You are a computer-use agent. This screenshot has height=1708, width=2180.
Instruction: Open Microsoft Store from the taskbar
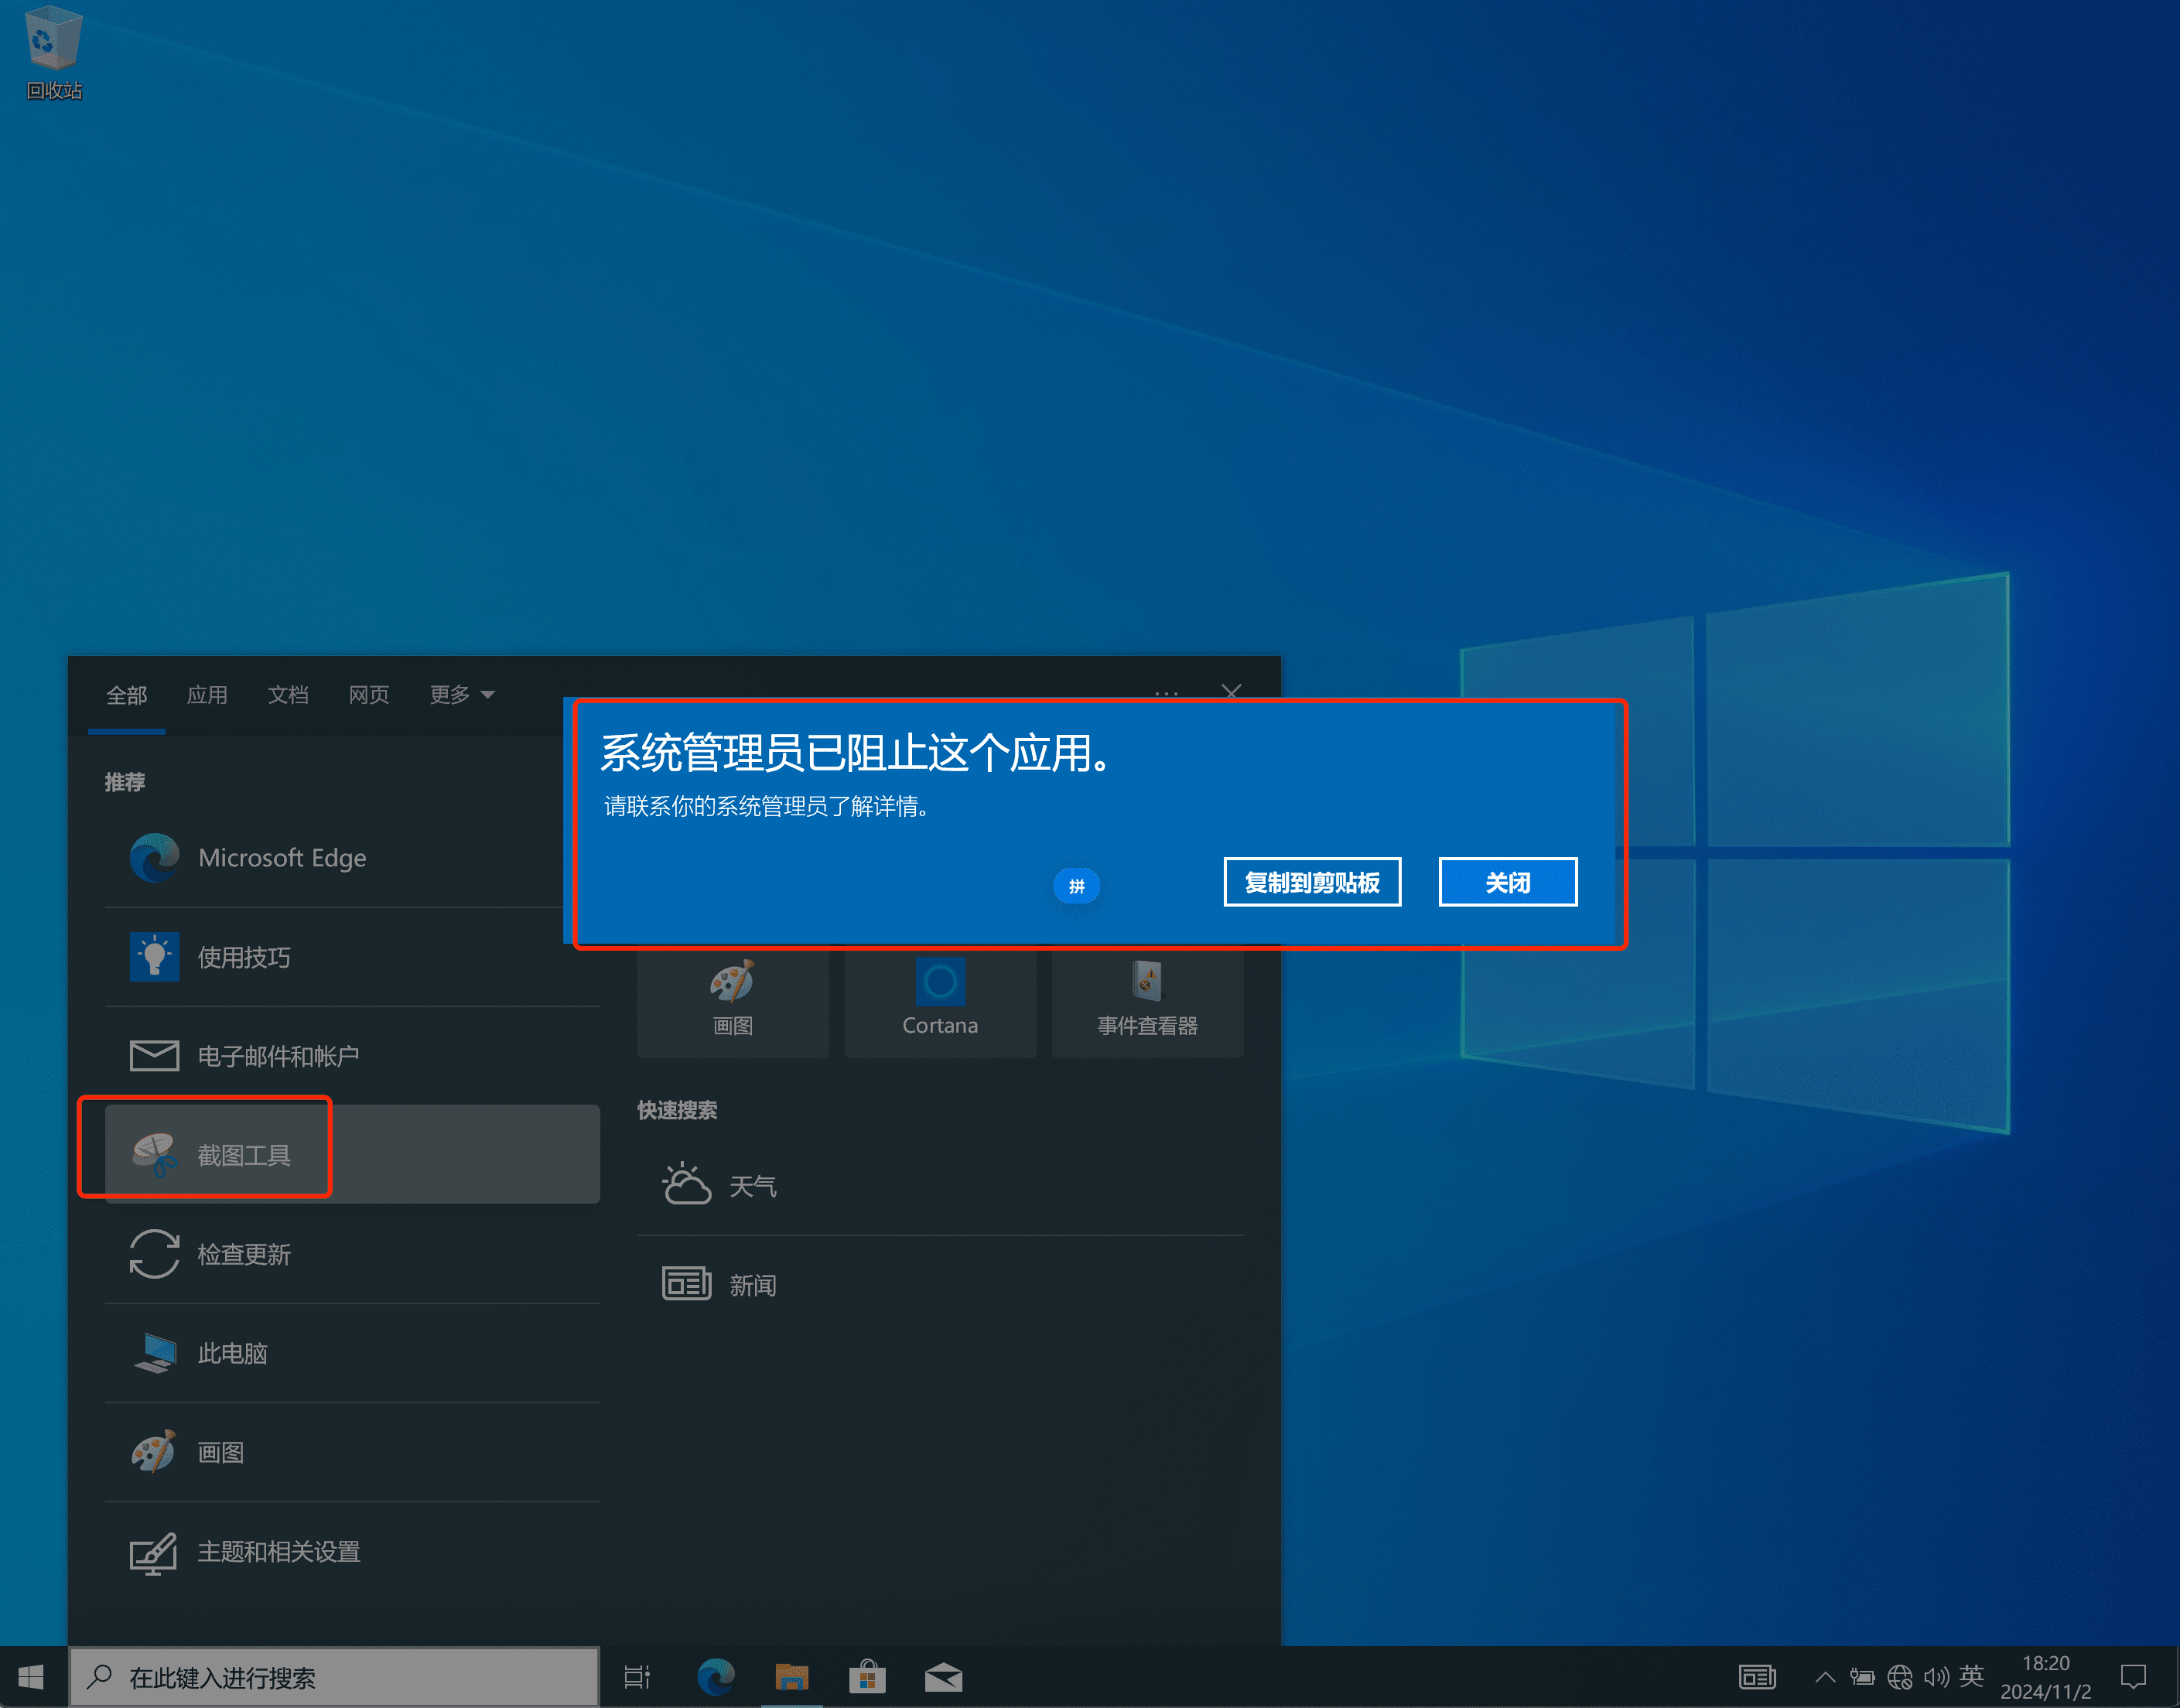pyautogui.click(x=867, y=1677)
